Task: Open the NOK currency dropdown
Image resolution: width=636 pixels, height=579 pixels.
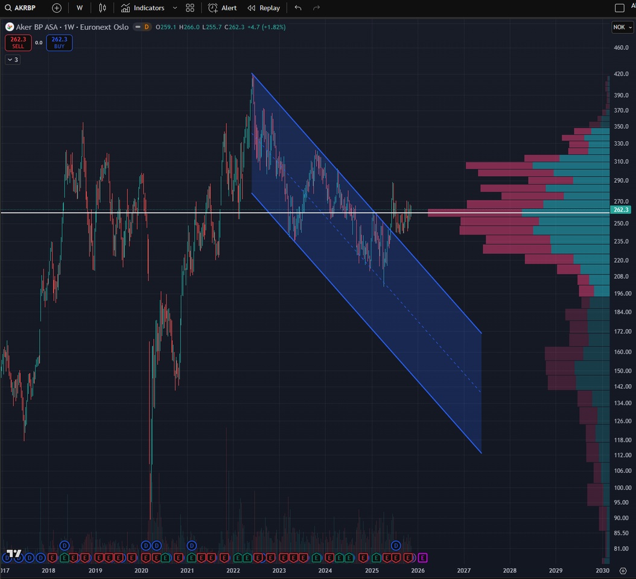Action: click(622, 27)
